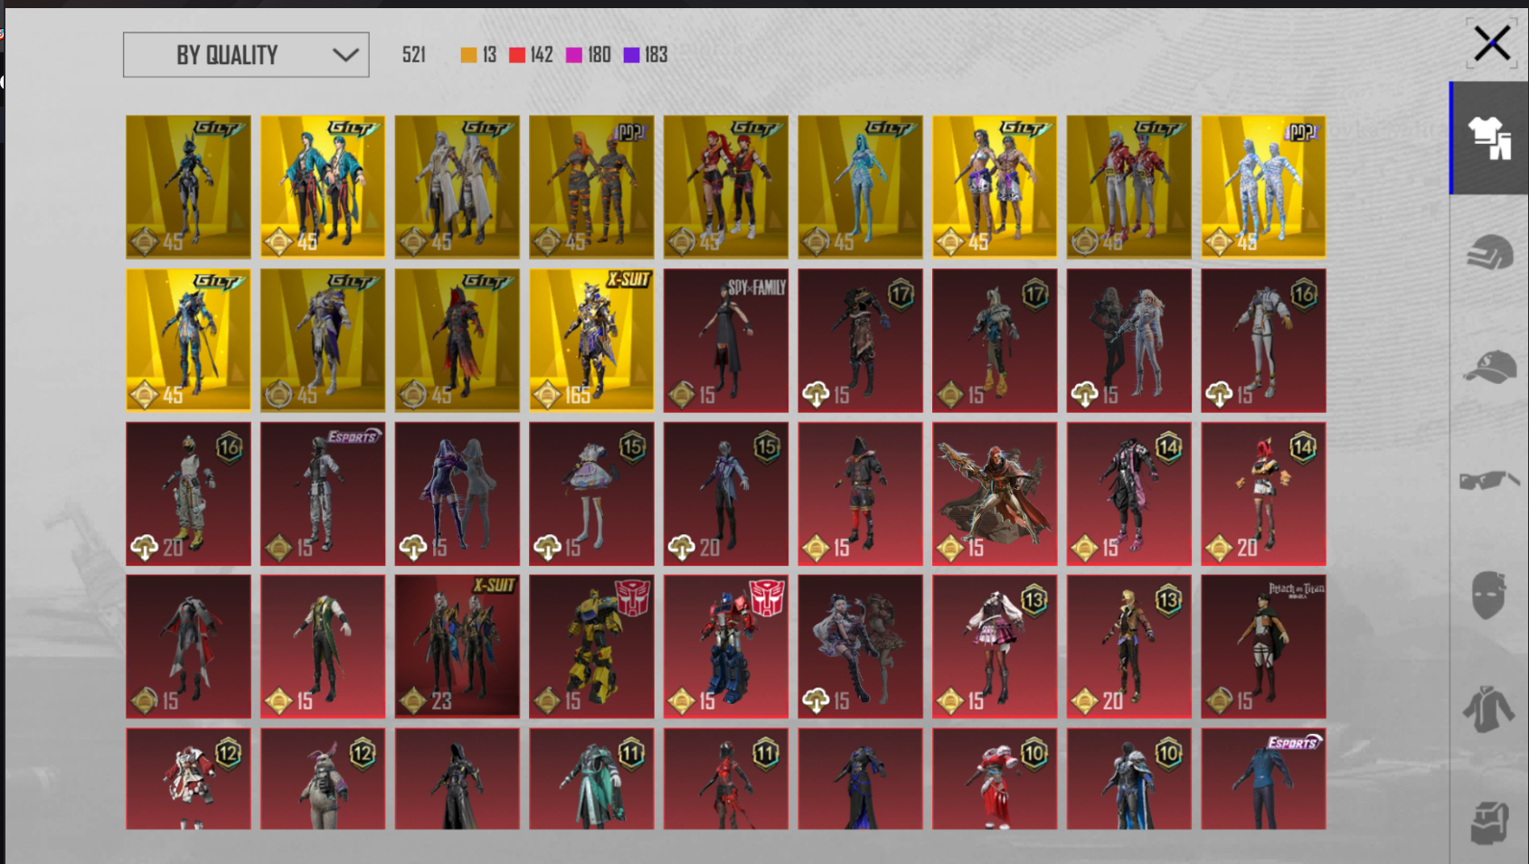Pick the black hooded outfit card
Viewport: 1529px width, 864px height.
[458, 779]
